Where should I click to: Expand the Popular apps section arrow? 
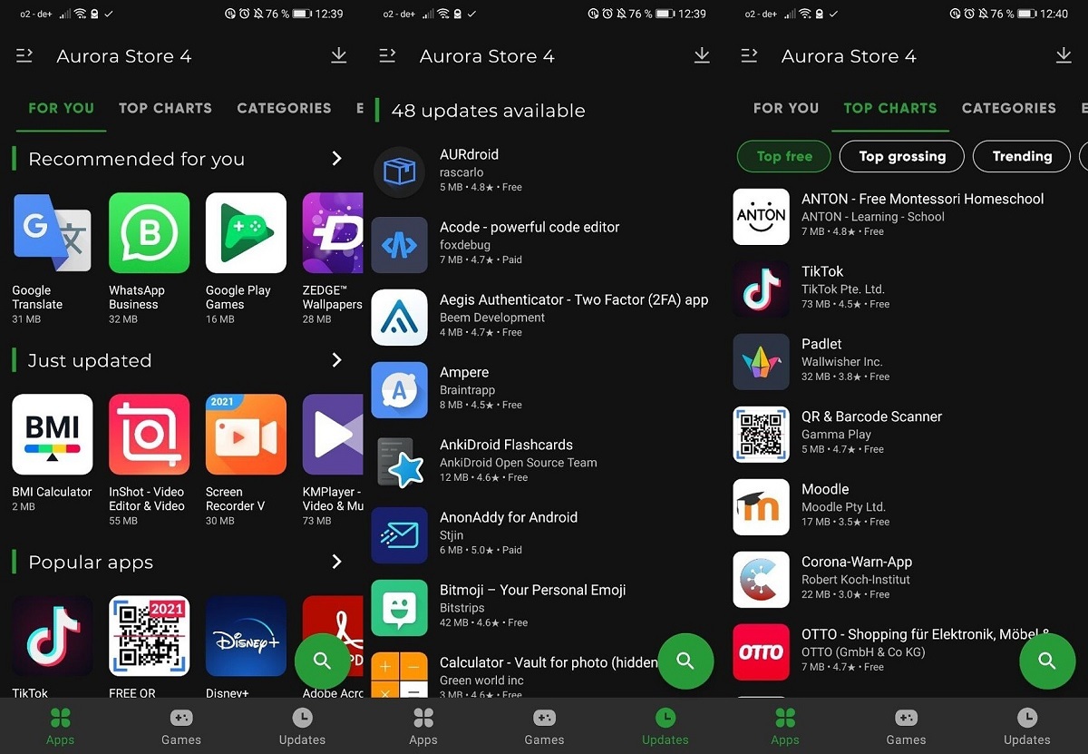336,562
